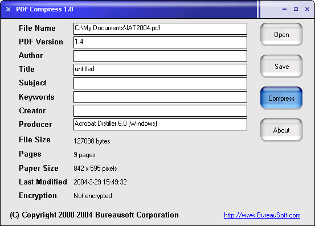Click the 'Encryption' label
The width and height of the screenshot is (315, 226).
tap(38, 195)
